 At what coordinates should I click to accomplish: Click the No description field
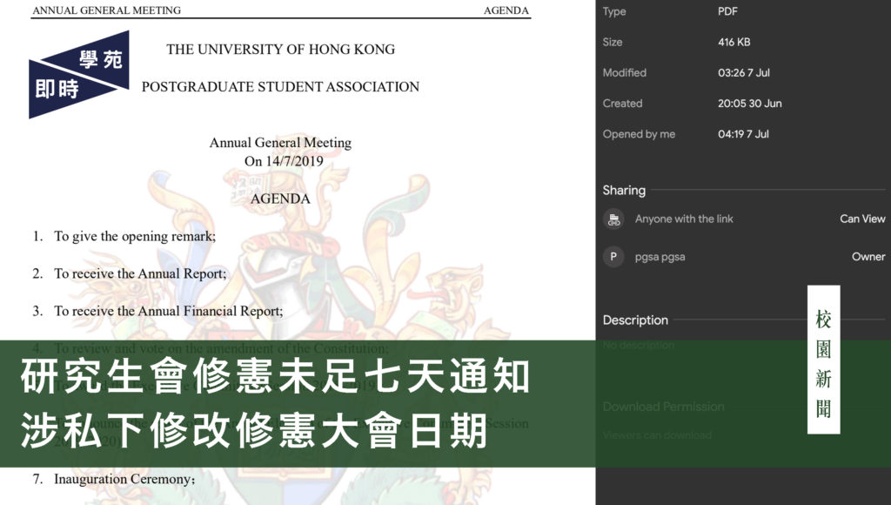click(639, 345)
